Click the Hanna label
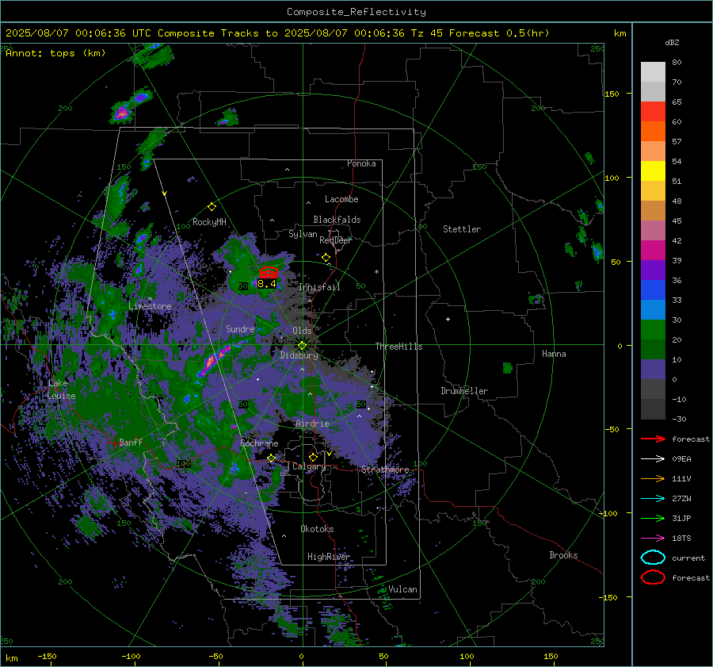Viewport: 713px width, 667px height. coord(554,355)
